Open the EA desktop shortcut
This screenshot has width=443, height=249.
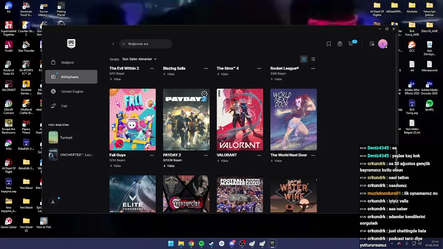(9, 8)
